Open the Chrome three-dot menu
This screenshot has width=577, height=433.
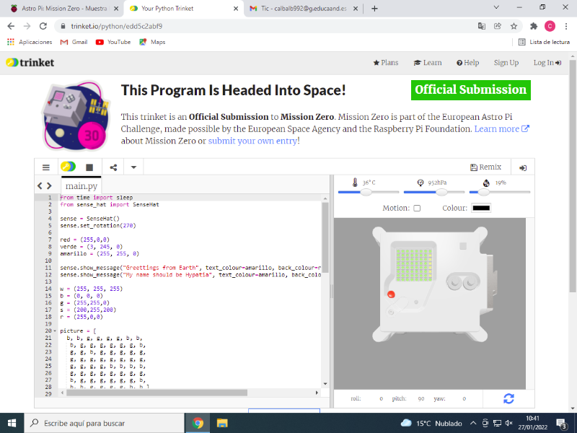[566, 26]
